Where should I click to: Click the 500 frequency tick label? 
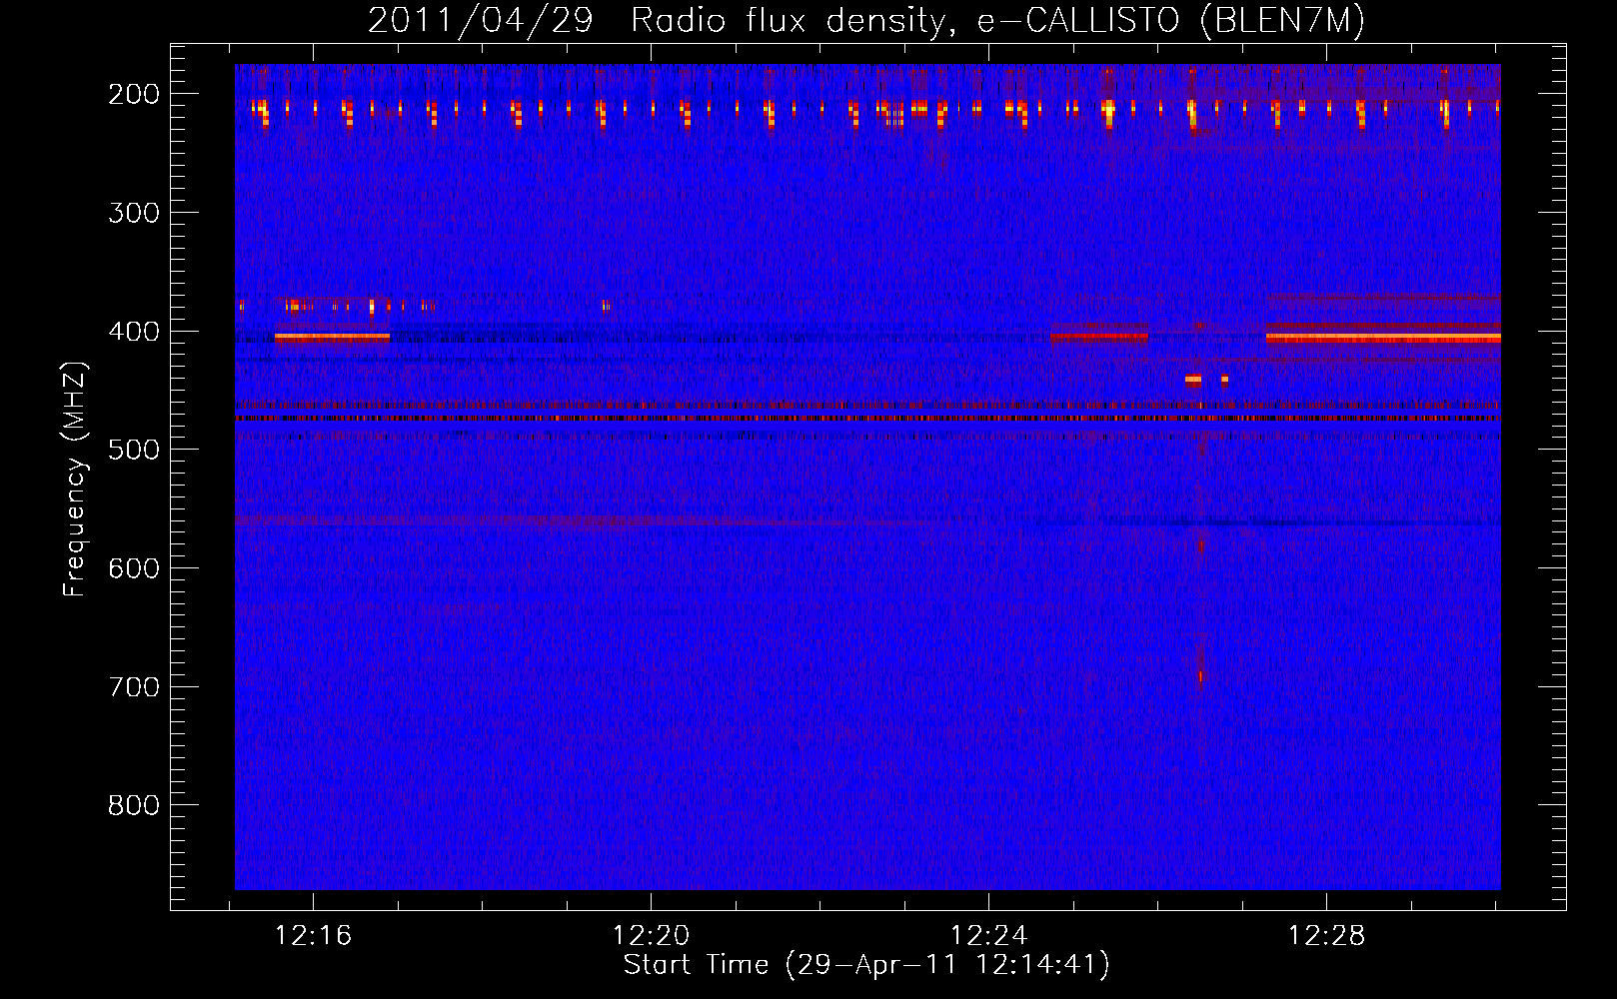(x=134, y=450)
